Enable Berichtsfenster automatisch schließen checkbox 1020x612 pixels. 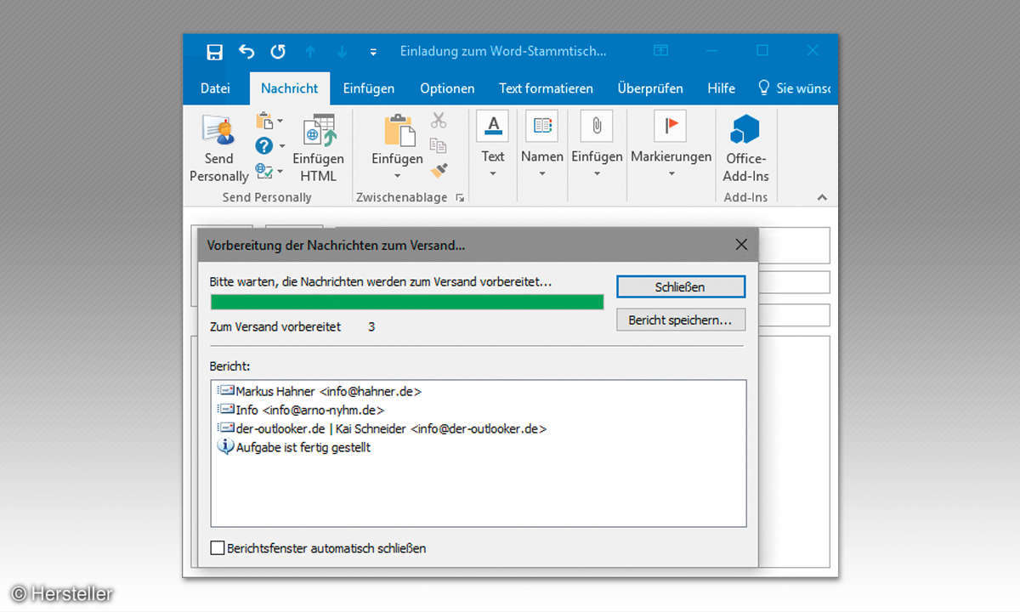click(218, 548)
